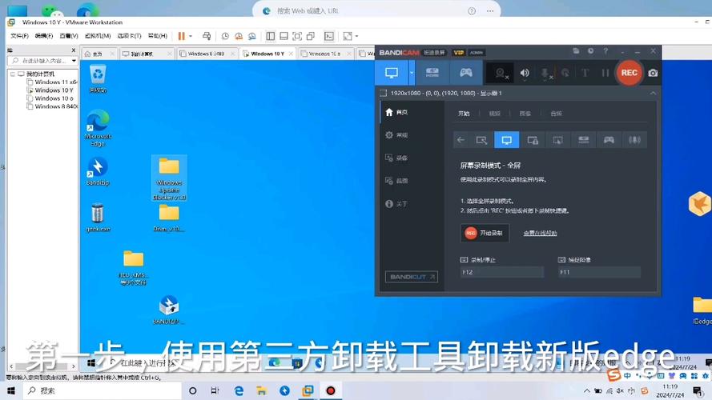Image resolution: width=712 pixels, height=400 pixels.
Task: Select Windows 11 x64 in VMware library
Action: [x=55, y=82]
